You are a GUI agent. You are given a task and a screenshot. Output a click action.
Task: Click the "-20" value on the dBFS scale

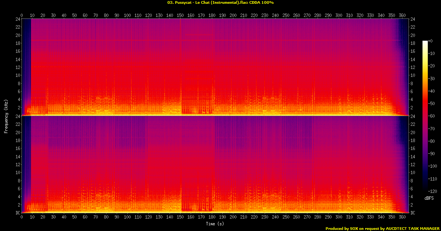coord(432,66)
